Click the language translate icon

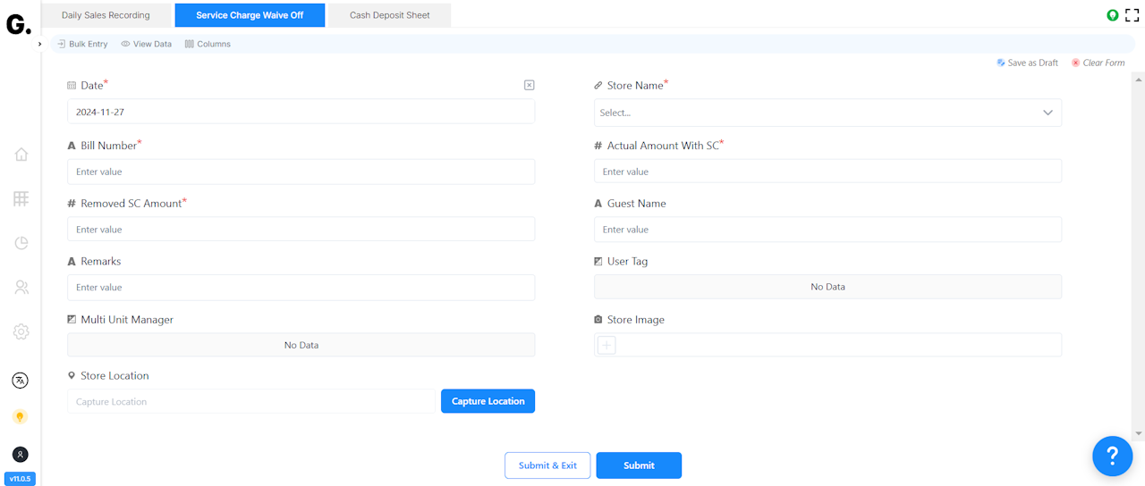tap(21, 381)
